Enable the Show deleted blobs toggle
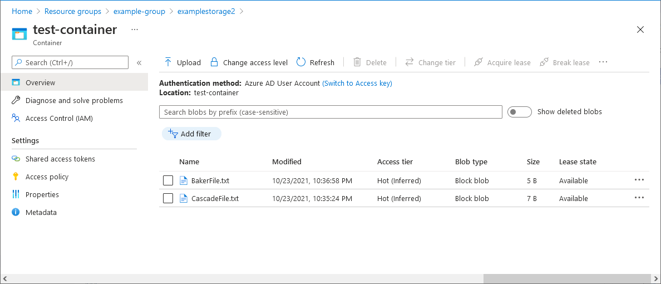The width and height of the screenshot is (661, 284). coord(520,112)
